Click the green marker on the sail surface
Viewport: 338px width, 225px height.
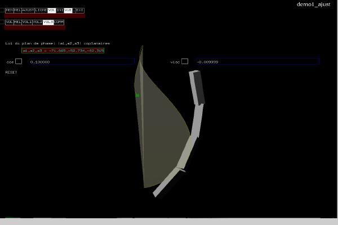[137, 96]
